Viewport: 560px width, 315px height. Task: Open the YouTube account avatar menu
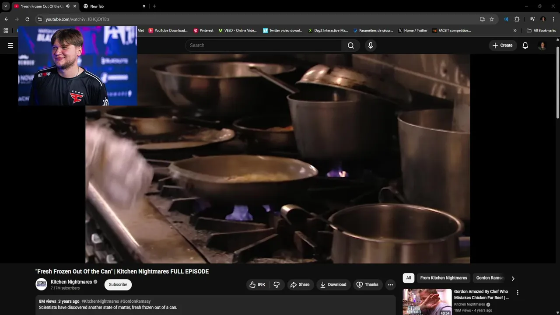[x=542, y=45]
